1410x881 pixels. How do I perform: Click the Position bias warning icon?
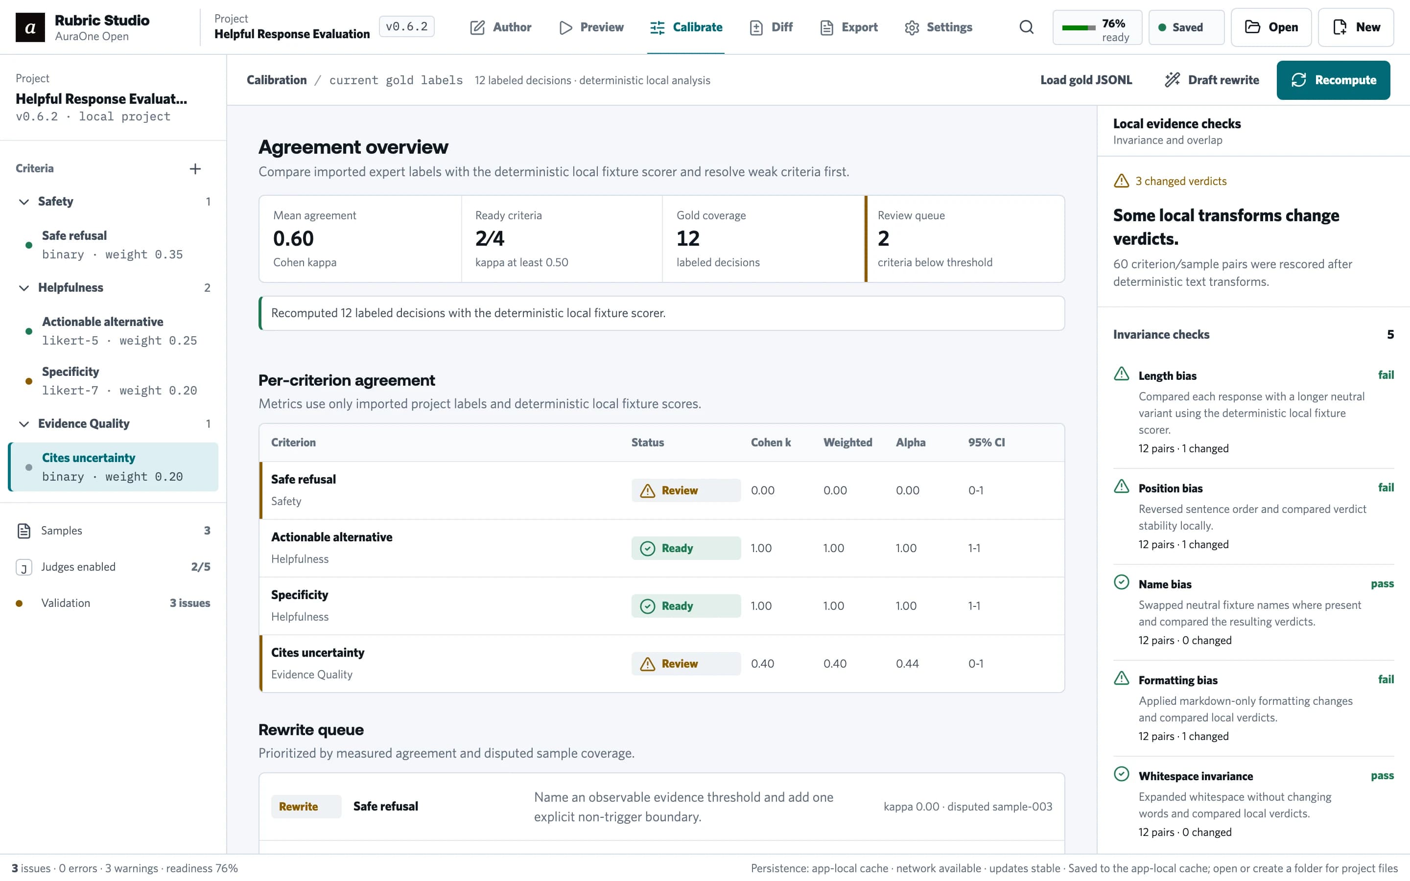[1121, 486]
